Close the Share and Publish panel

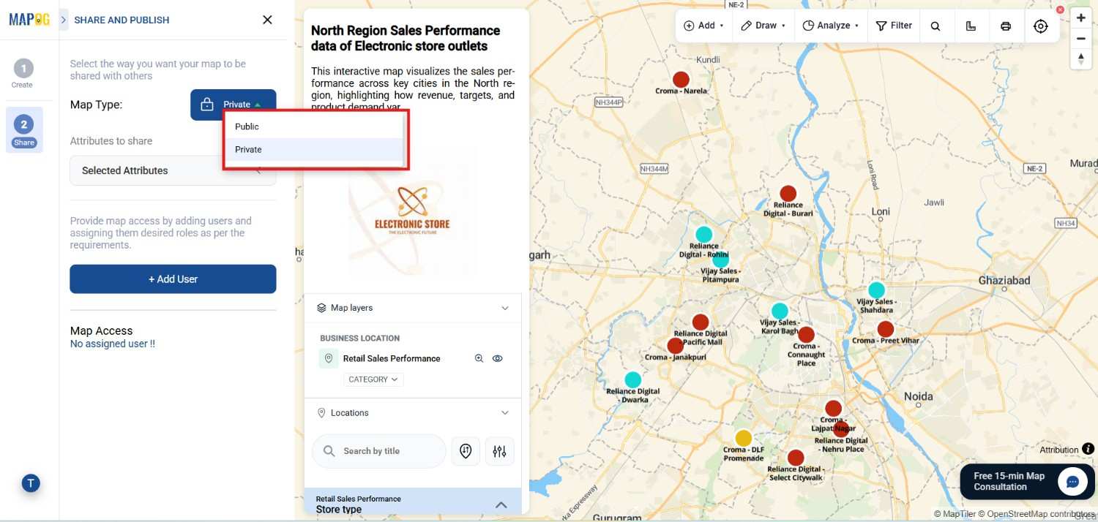267,20
